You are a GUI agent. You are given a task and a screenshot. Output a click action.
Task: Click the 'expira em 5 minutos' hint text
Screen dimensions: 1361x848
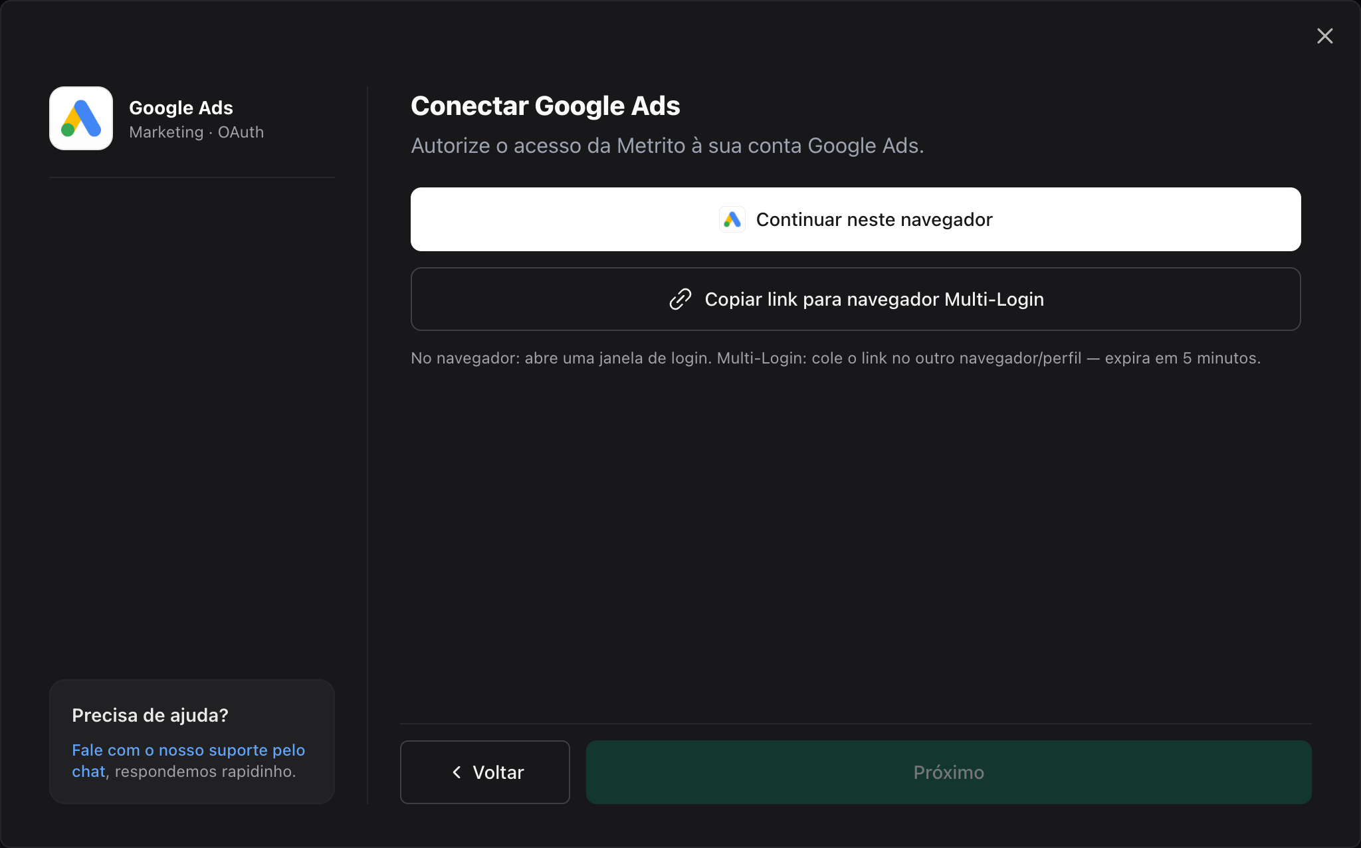[x=1182, y=358]
